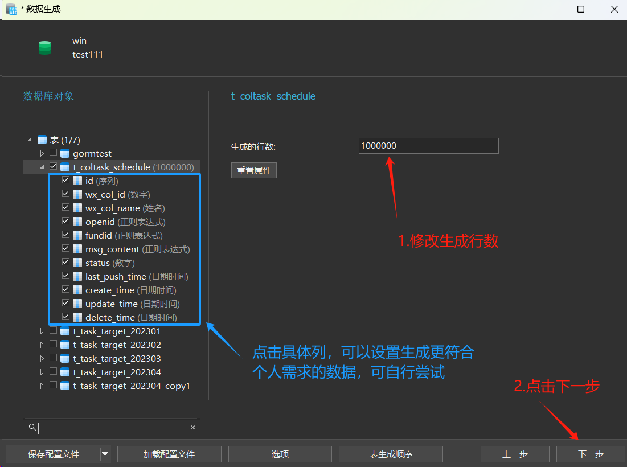Click the green database icon for win
The image size is (627, 467).
(44, 48)
